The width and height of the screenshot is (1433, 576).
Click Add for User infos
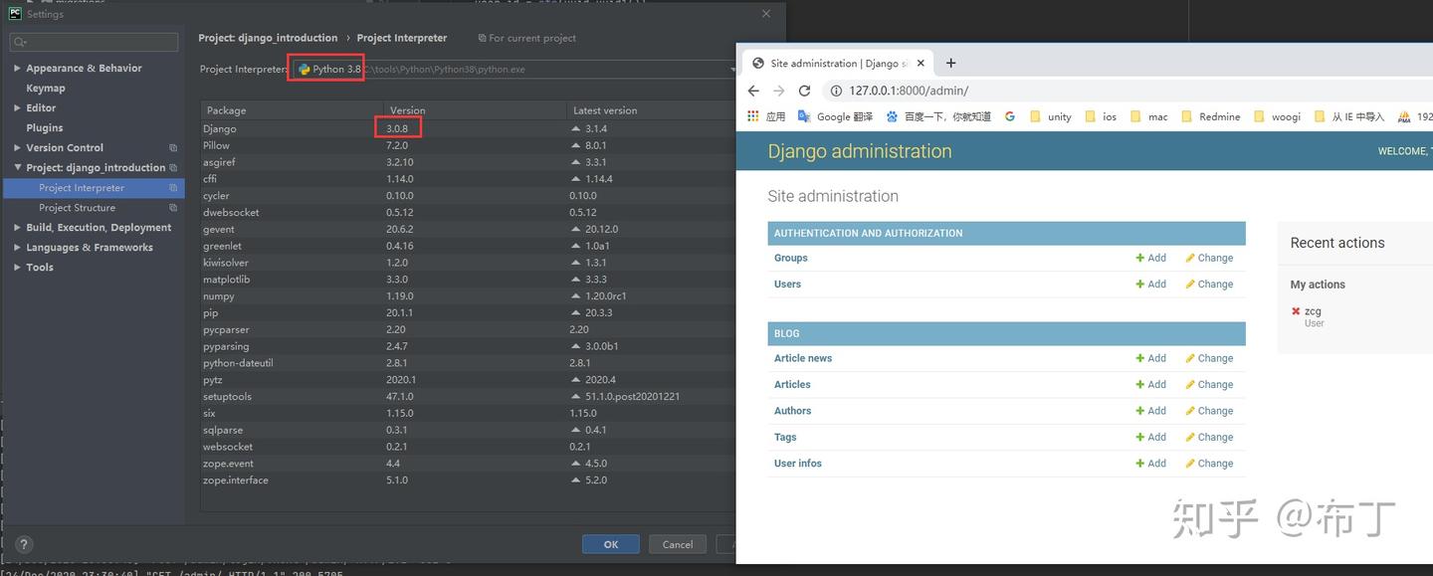1151,463
